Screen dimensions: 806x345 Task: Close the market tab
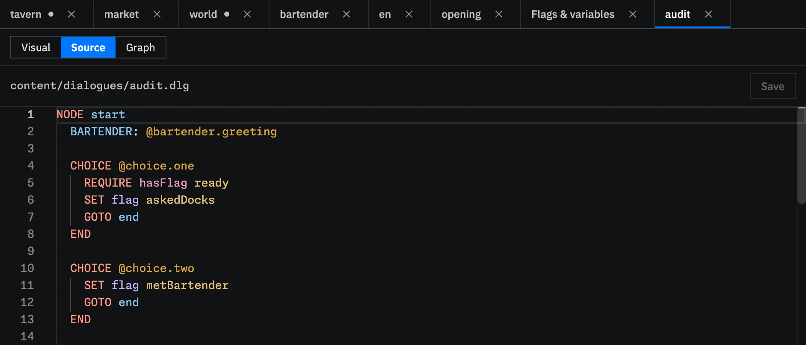pos(157,15)
